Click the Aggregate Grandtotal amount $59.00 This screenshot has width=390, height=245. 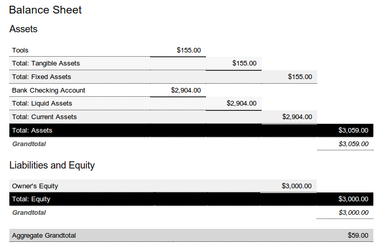358,236
